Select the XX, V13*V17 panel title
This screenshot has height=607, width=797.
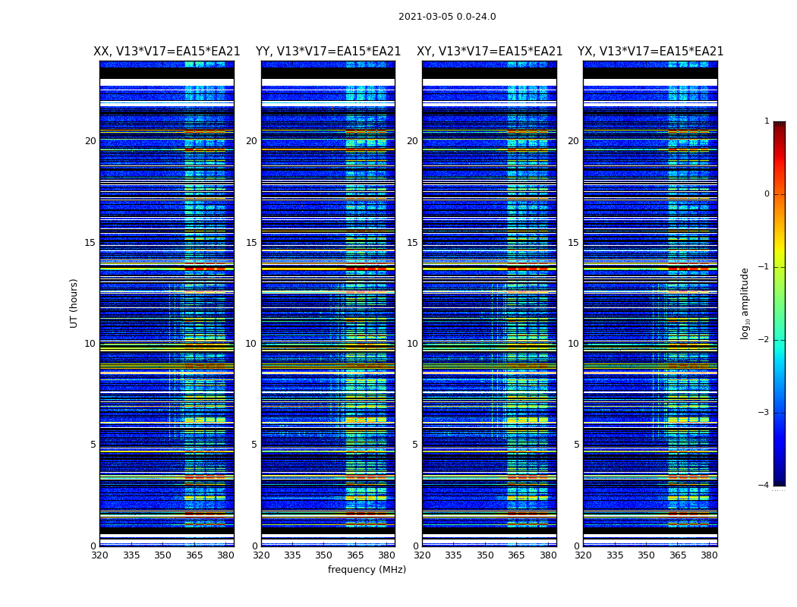[166, 52]
